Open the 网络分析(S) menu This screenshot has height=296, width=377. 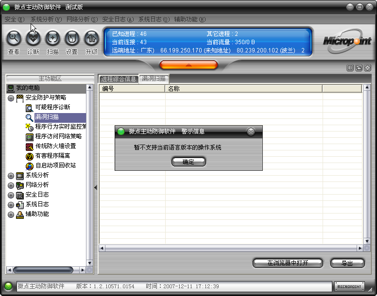[82, 19]
